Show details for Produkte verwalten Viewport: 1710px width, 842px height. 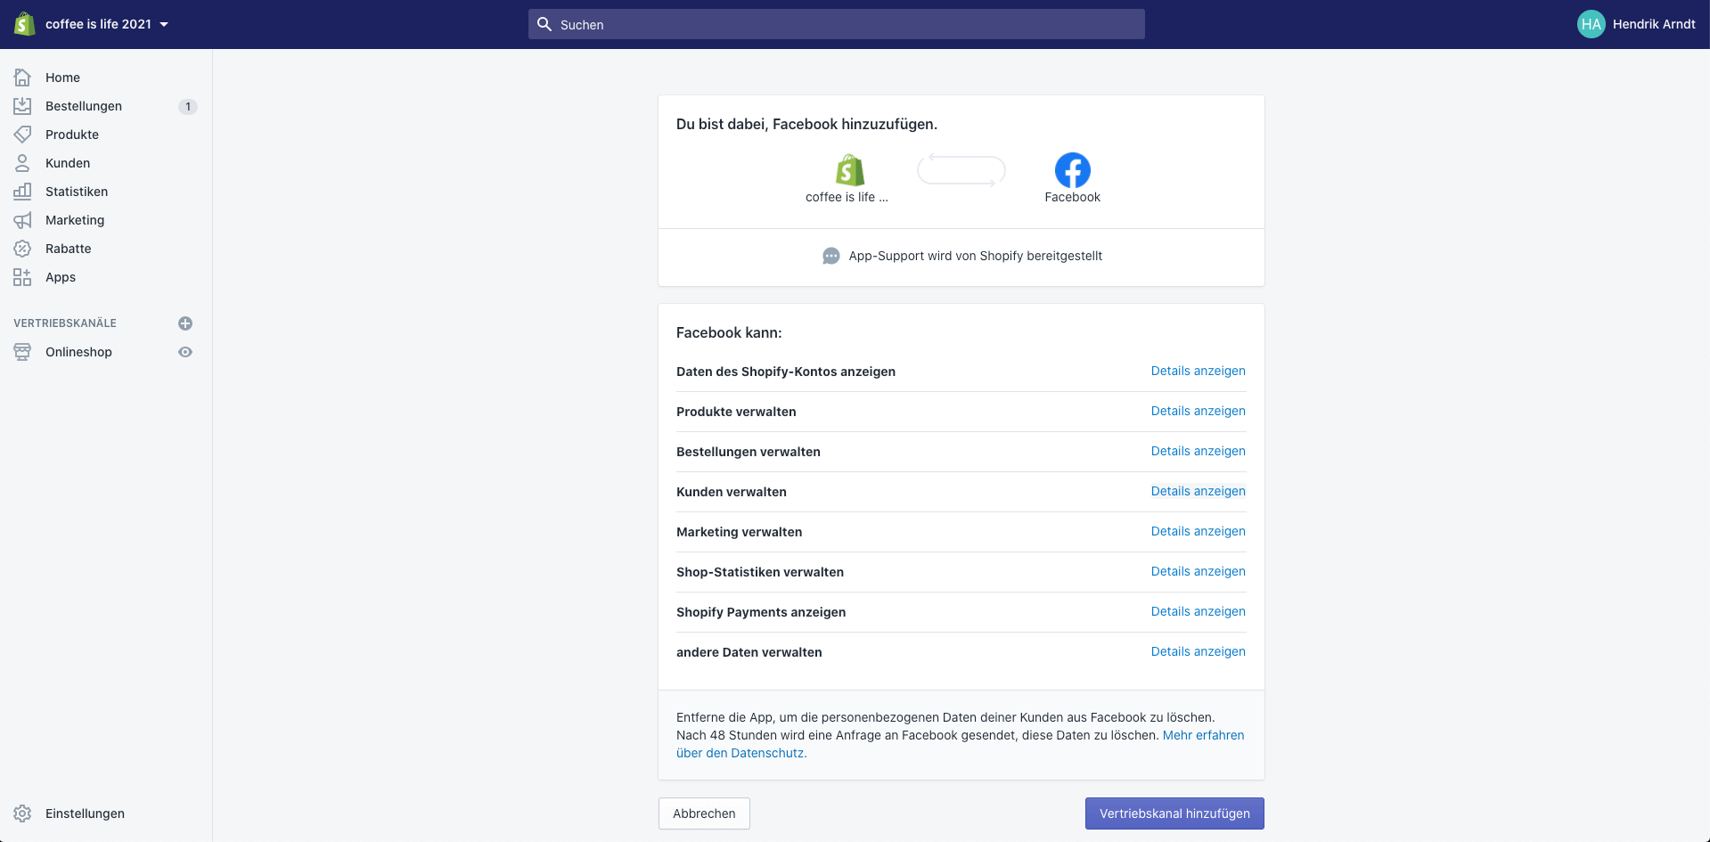[x=1198, y=411]
